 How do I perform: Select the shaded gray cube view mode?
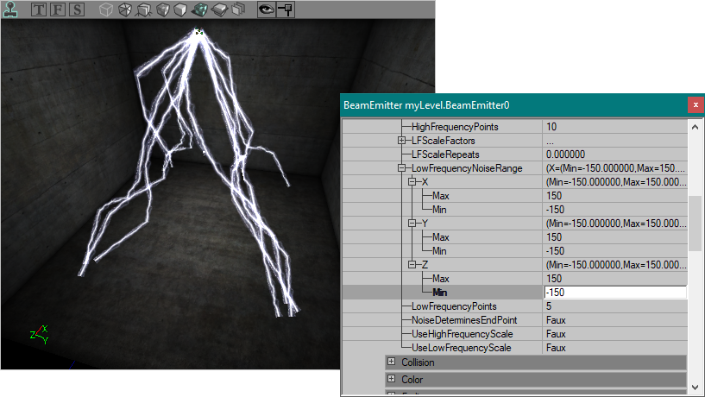coord(163,9)
